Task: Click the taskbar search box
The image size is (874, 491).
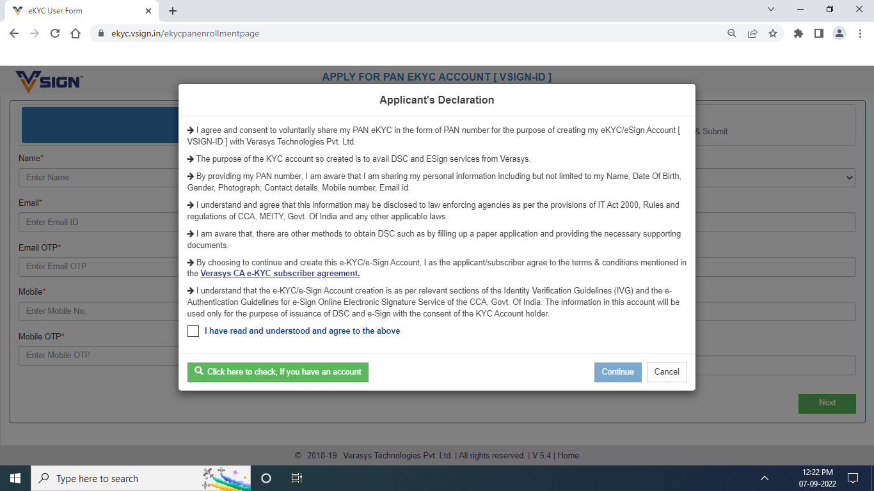Action: pos(141,478)
